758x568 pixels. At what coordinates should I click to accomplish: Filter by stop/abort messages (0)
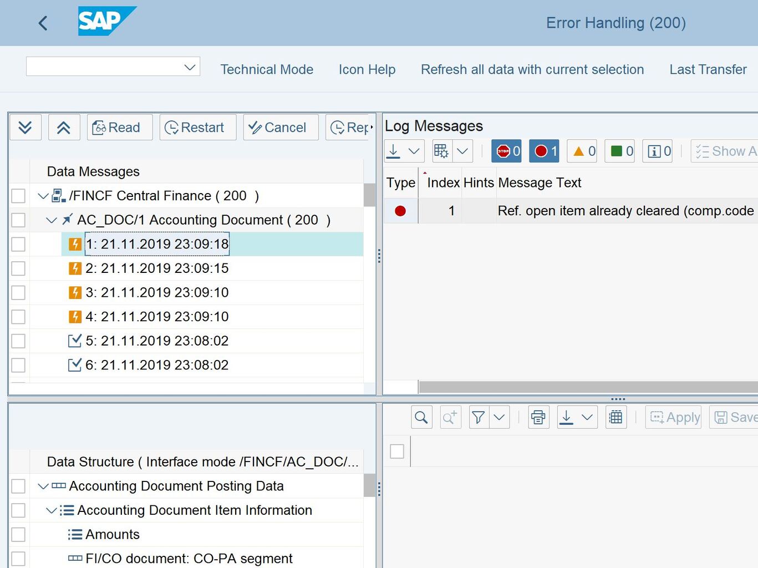click(506, 151)
